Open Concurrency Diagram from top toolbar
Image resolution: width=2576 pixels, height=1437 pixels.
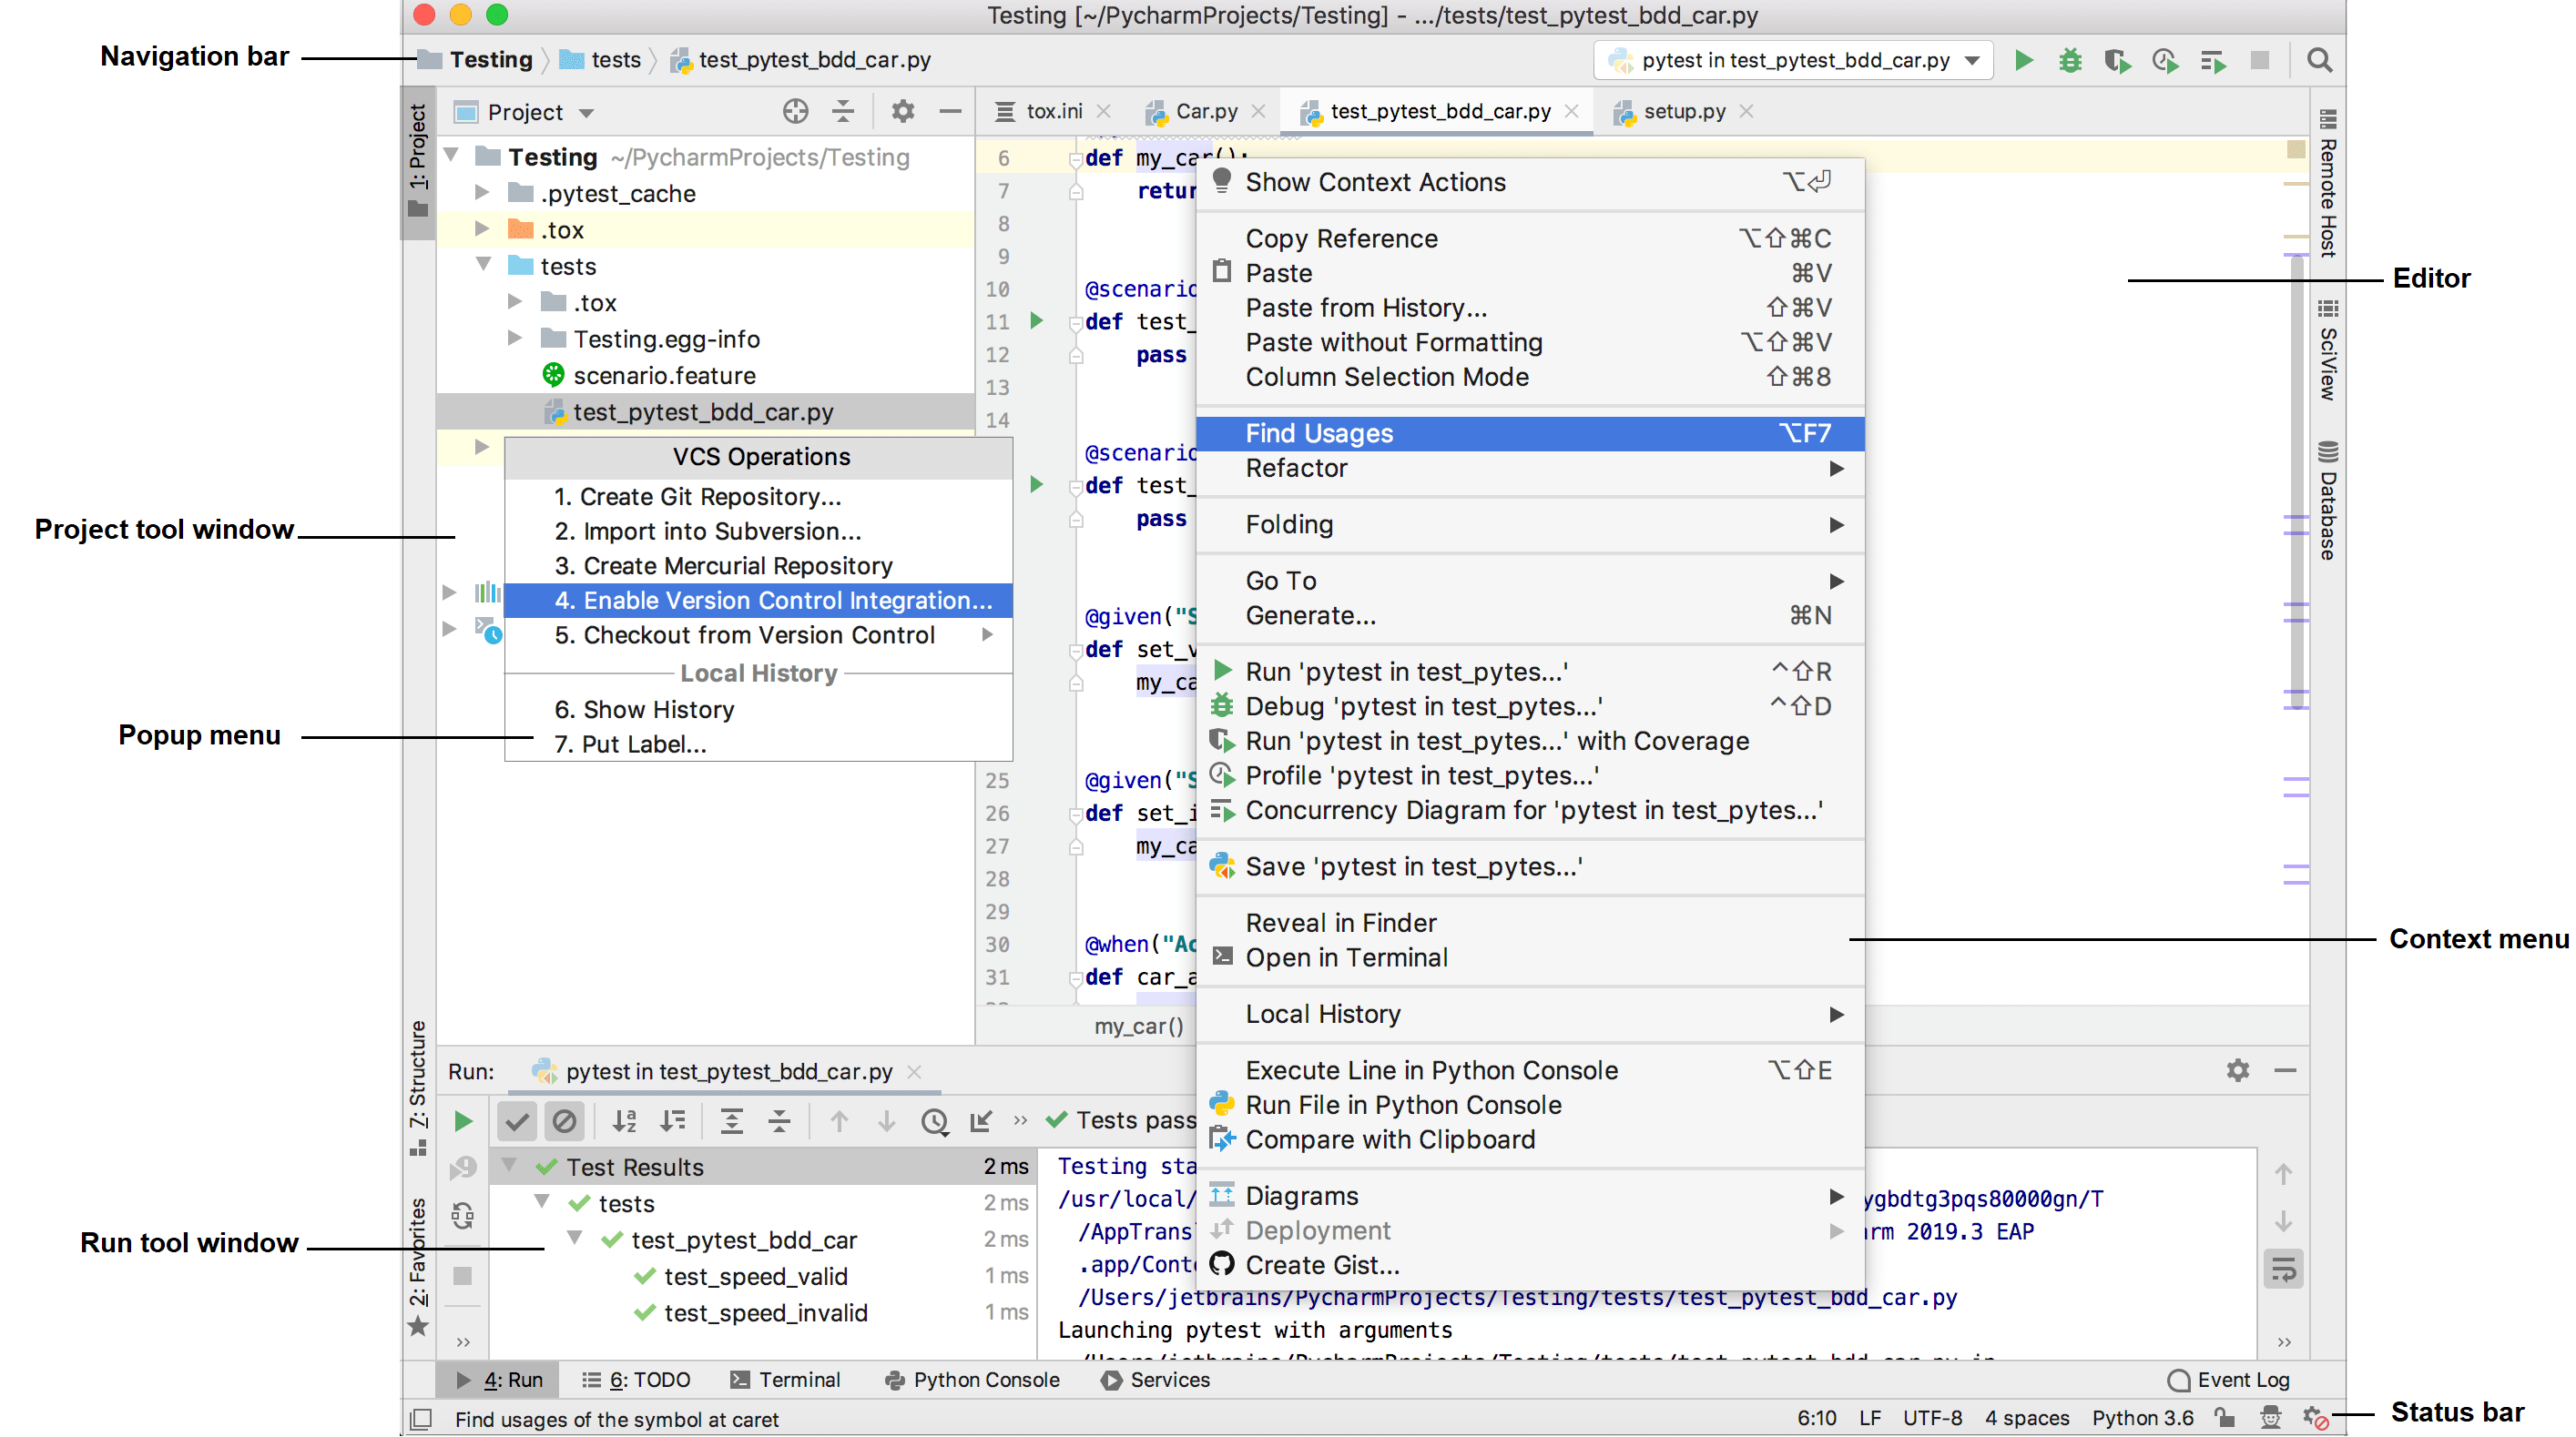pyautogui.click(x=2213, y=60)
